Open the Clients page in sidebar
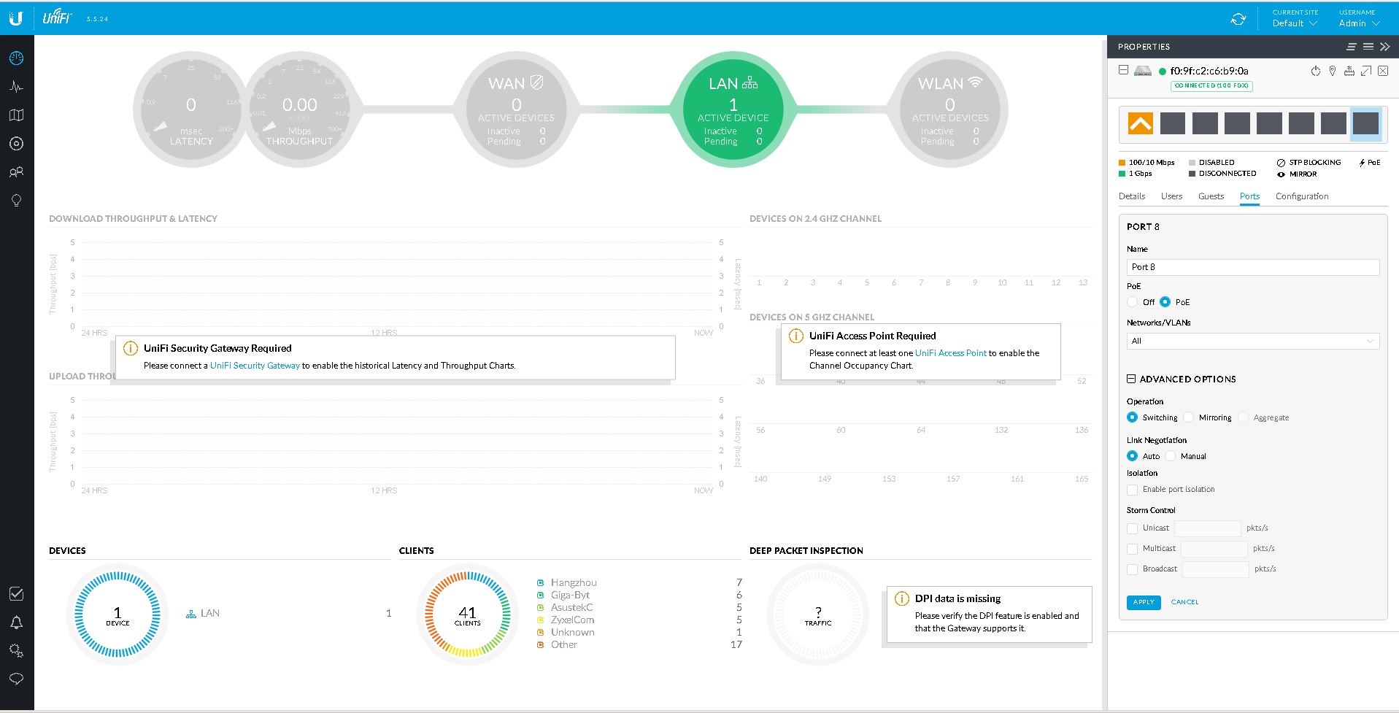The image size is (1399, 713). pos(16,172)
